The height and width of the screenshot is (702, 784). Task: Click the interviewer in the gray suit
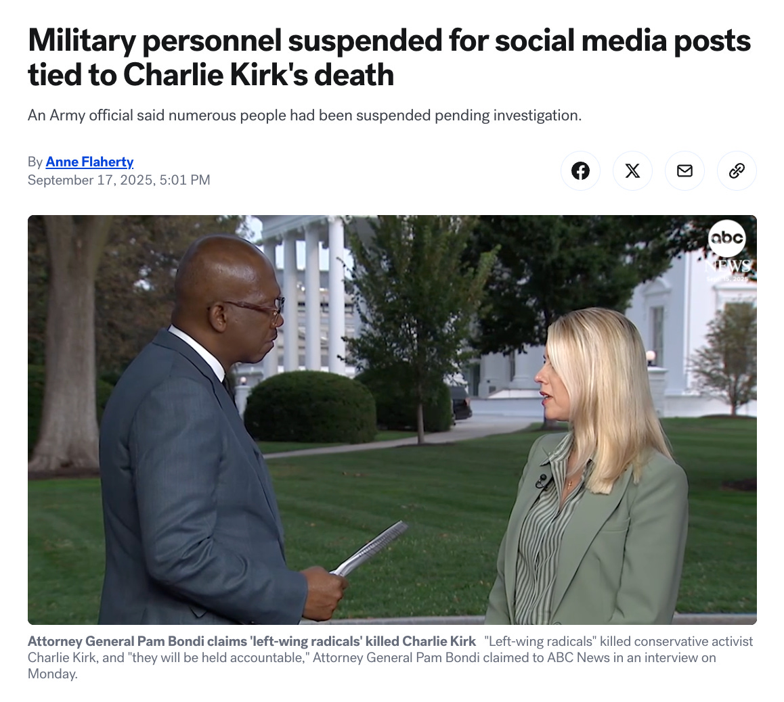(x=210, y=434)
